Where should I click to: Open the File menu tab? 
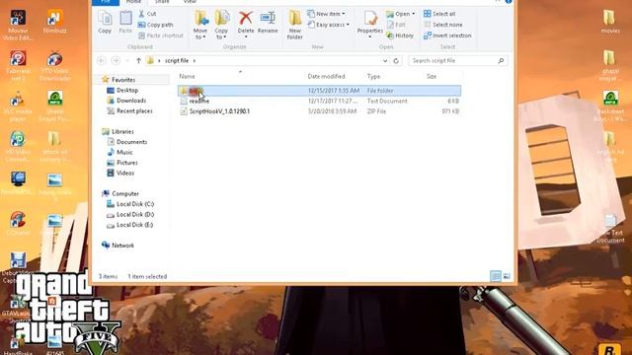[106, 2]
